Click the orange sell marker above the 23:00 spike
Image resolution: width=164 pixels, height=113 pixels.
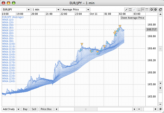[x=82, y=44]
